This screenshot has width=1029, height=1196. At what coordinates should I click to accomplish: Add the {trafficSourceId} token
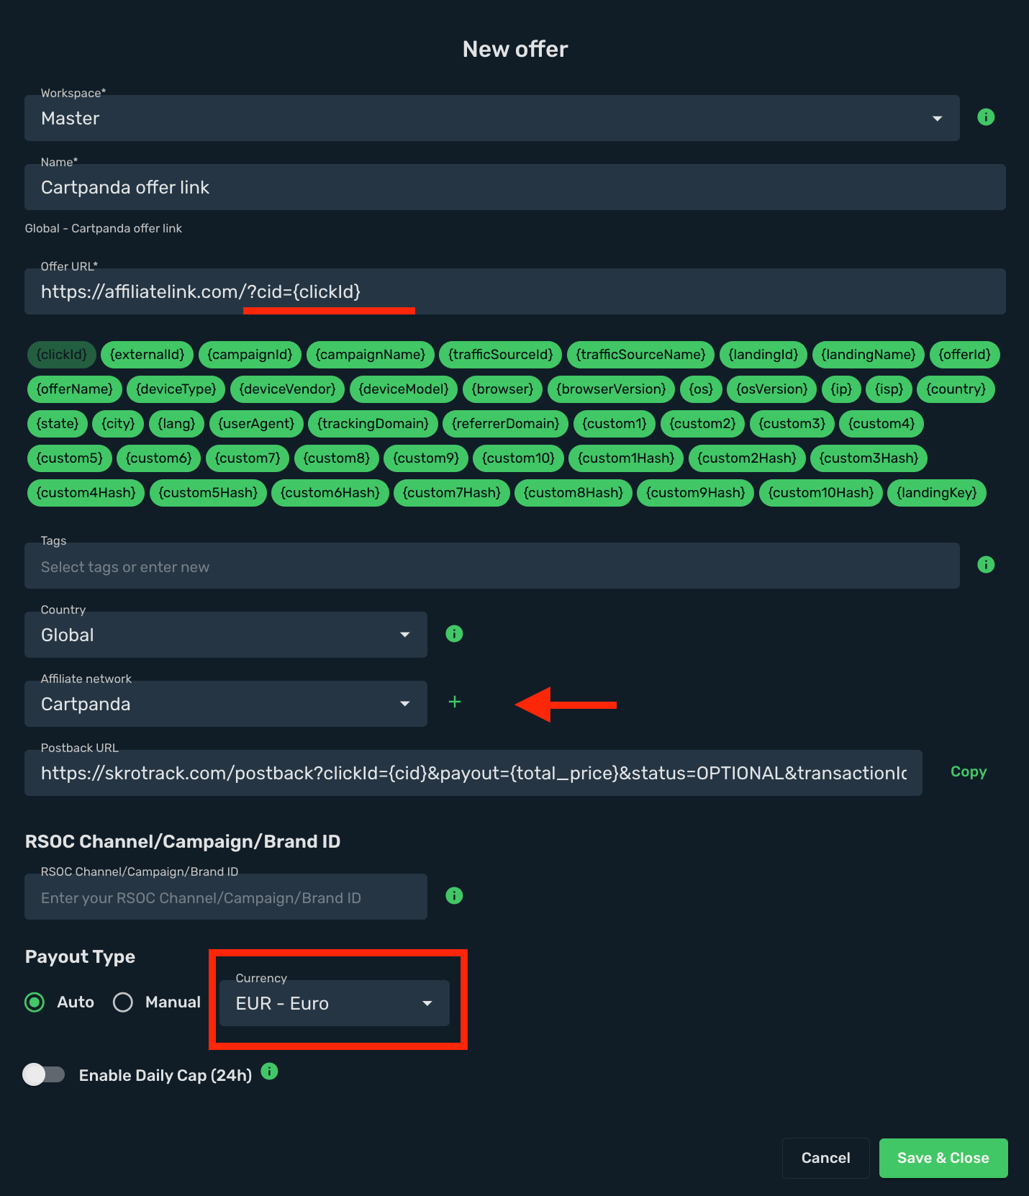(501, 355)
